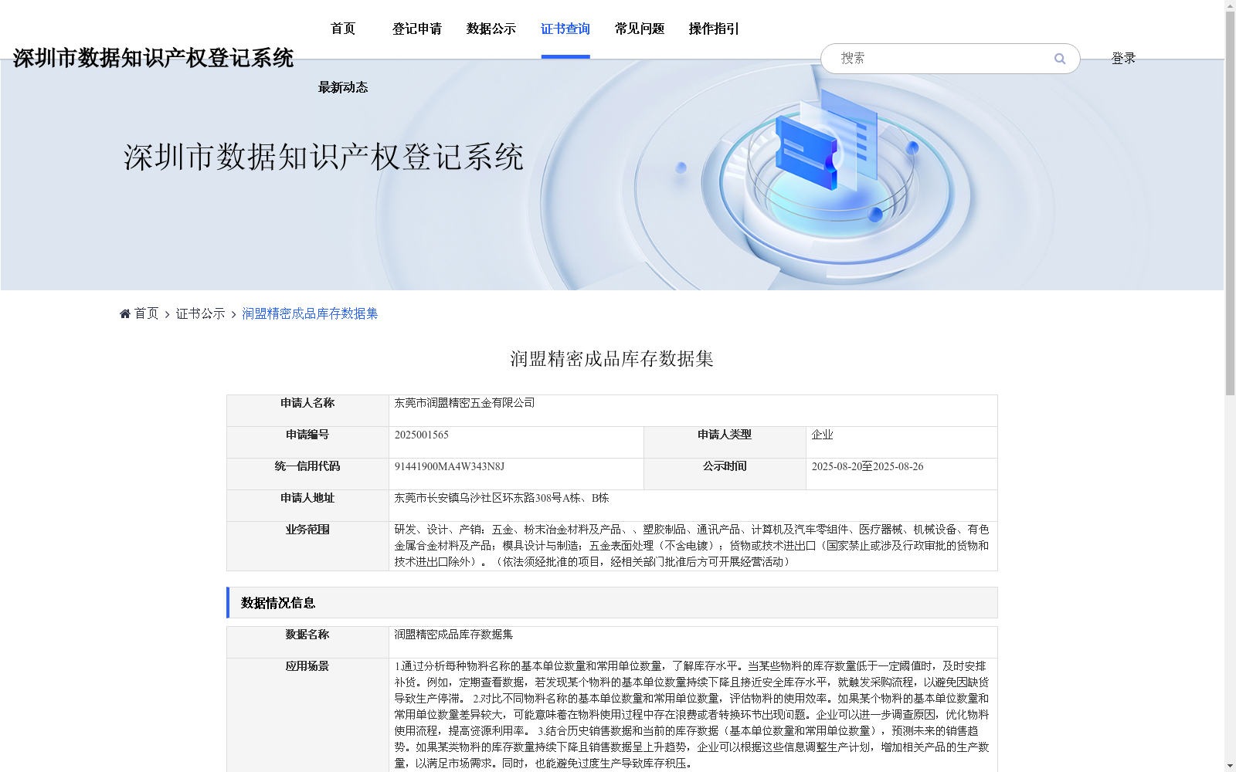Click the search magnifier icon
The image size is (1236, 772).
(1060, 59)
